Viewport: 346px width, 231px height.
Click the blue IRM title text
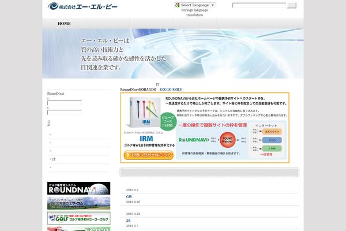[x=146, y=139]
